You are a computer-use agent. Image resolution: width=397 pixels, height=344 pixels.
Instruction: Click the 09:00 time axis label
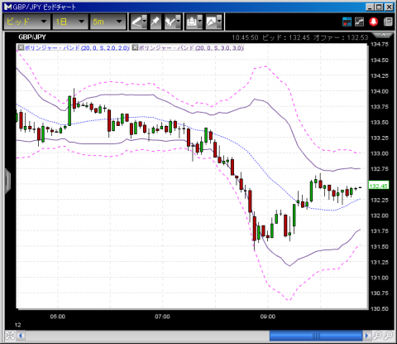[268, 317]
